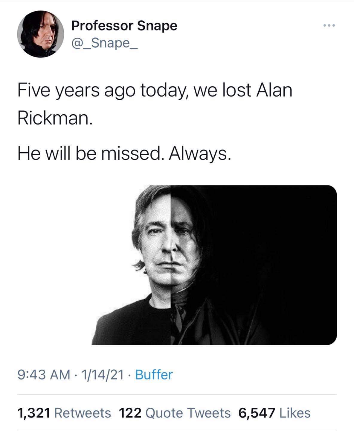Show the Quote Tweets list
This screenshot has width=354, height=431.
[x=188, y=413]
